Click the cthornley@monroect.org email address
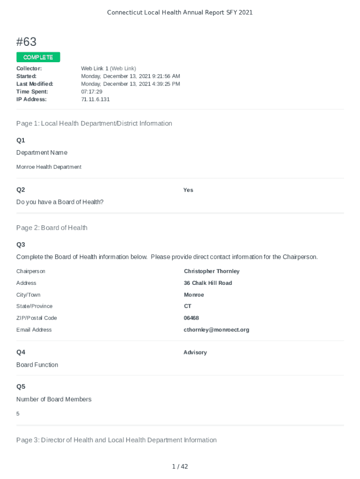This screenshot has width=360, height=479. (216, 330)
